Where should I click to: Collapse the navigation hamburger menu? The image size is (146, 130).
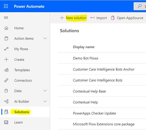coord(6,18)
